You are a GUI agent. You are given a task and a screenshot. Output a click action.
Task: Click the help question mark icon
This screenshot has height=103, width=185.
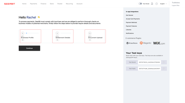(x=156, y=4)
